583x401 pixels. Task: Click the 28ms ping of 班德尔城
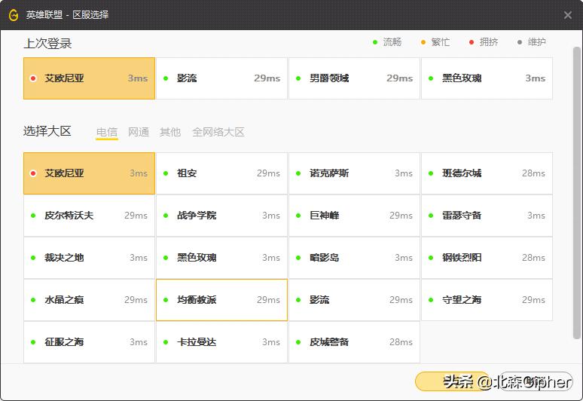coord(533,173)
